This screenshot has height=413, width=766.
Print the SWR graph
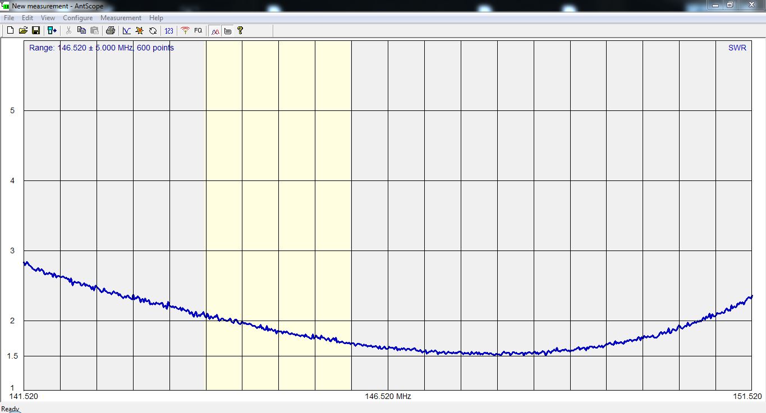[x=111, y=30]
